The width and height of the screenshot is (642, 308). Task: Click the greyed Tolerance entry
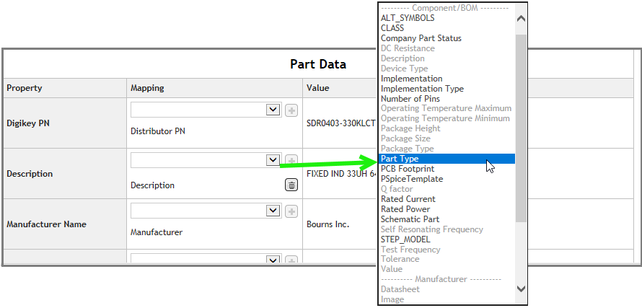pos(400,259)
